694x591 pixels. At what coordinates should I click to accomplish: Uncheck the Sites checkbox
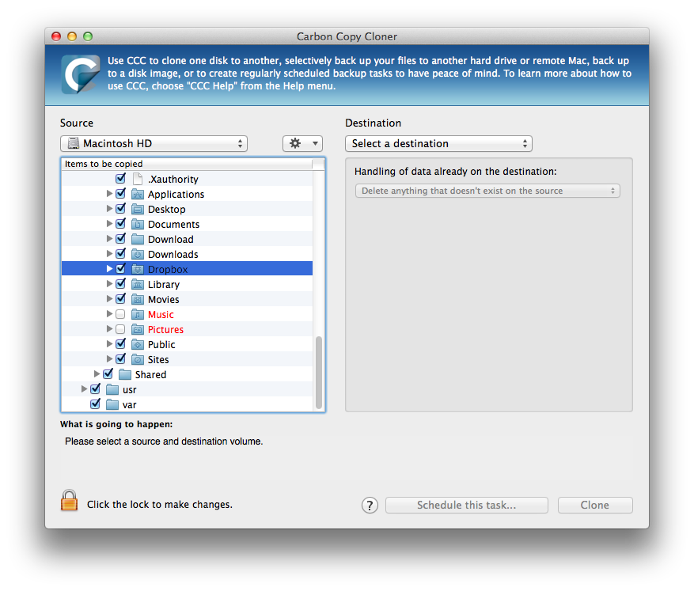[120, 358]
